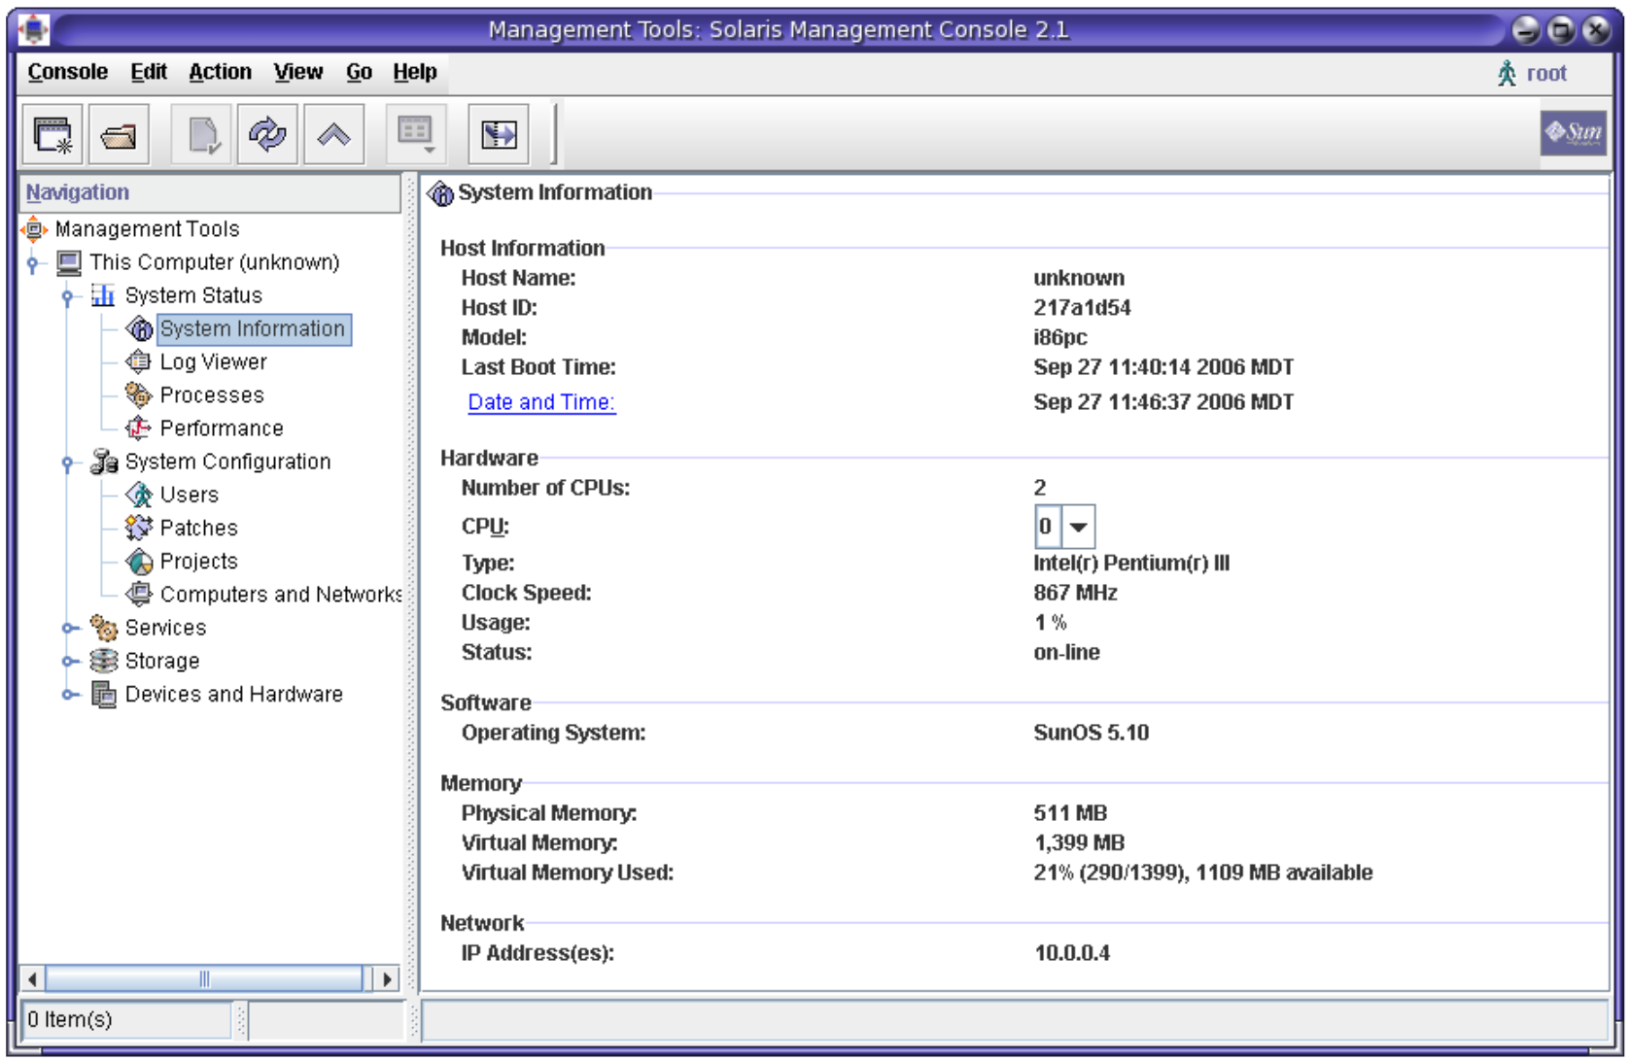Click the System Information header icon
Screen dimensions: 1631x1061
[x=440, y=194]
